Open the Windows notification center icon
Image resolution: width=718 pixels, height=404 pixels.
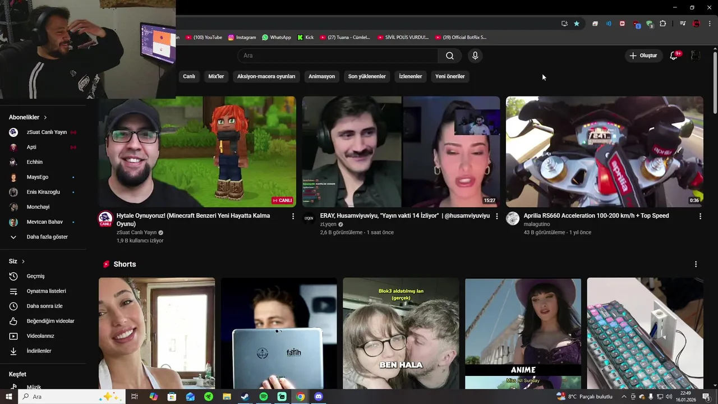tap(706, 397)
